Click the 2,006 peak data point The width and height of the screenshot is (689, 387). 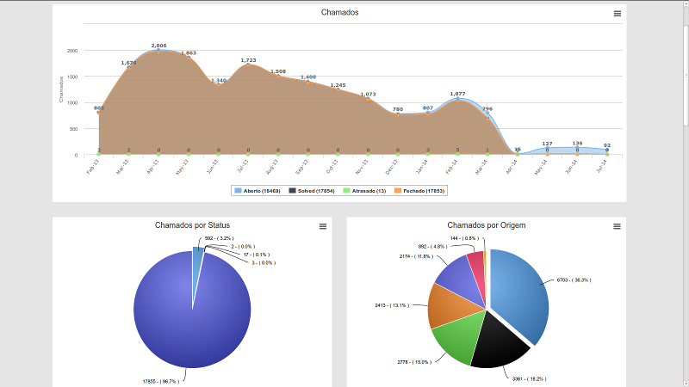[158, 50]
